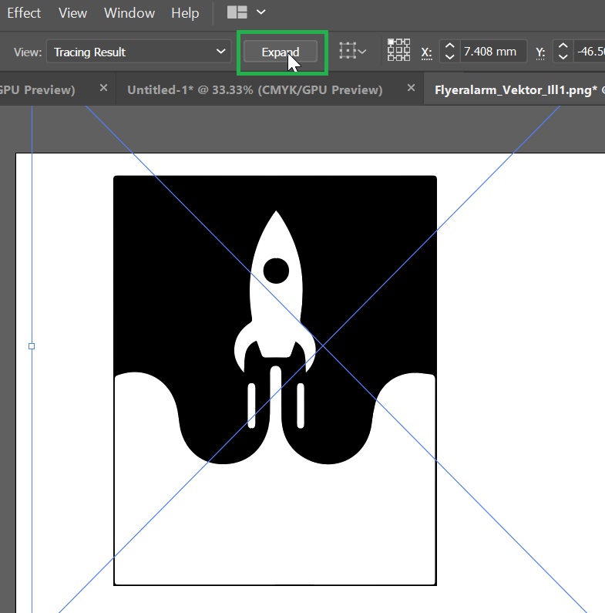Switch to the Untitled-1 document tab
605x613 pixels.
(x=254, y=89)
